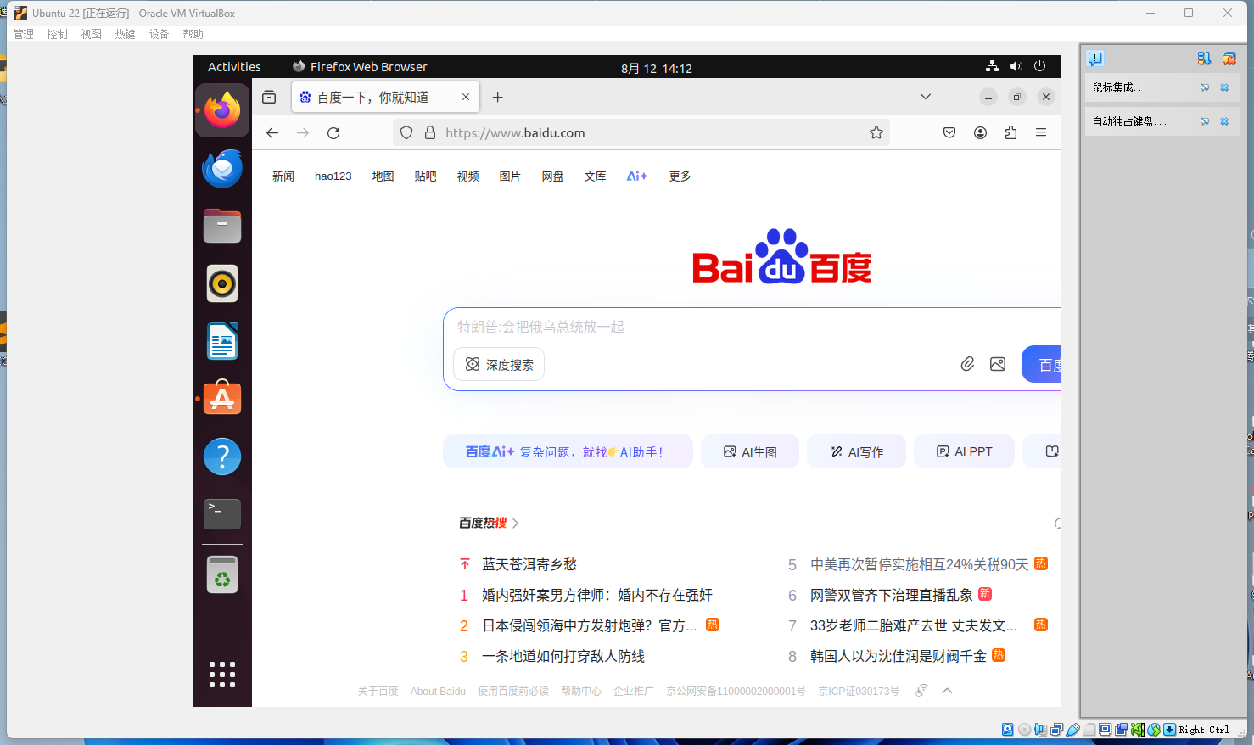This screenshot has height=745, width=1254.
Task: Click the Firefox reload page icon
Action: click(333, 133)
